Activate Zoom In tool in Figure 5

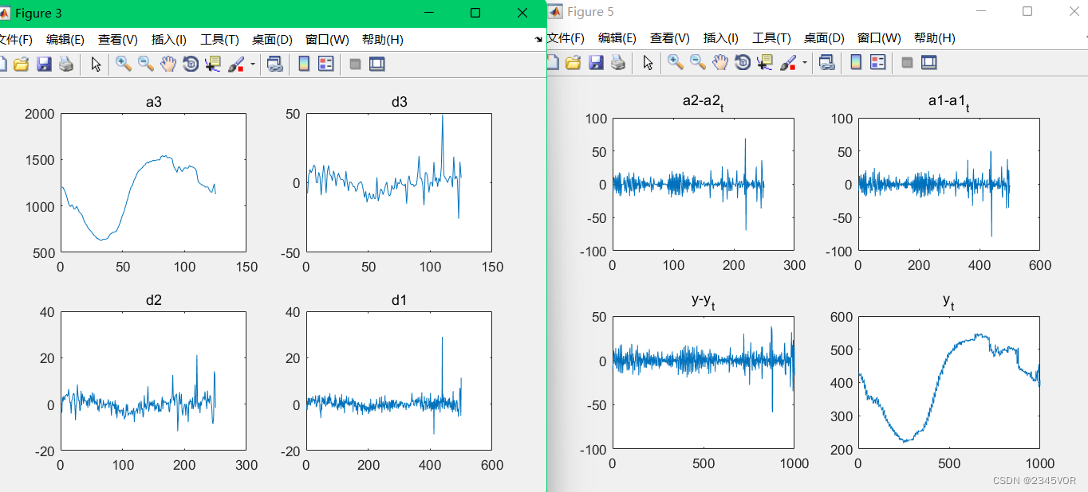pyautogui.click(x=675, y=63)
